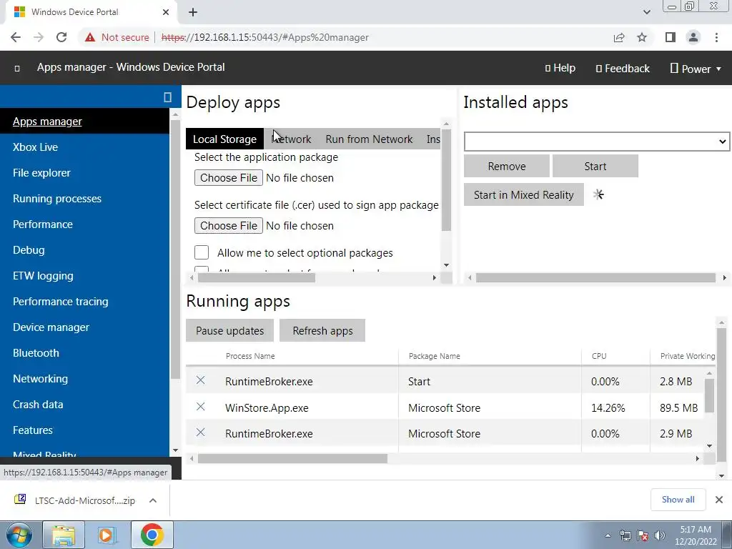This screenshot has height=549, width=732.
Task: Open the Action Center flag icon
Action: 643,535
